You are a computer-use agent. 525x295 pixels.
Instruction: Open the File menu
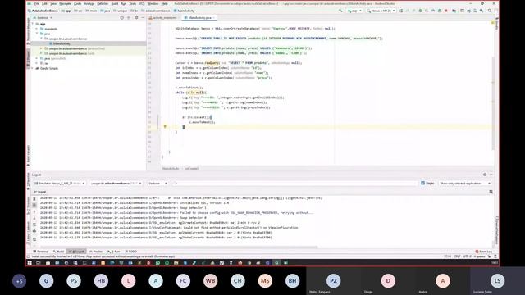coord(36,3)
